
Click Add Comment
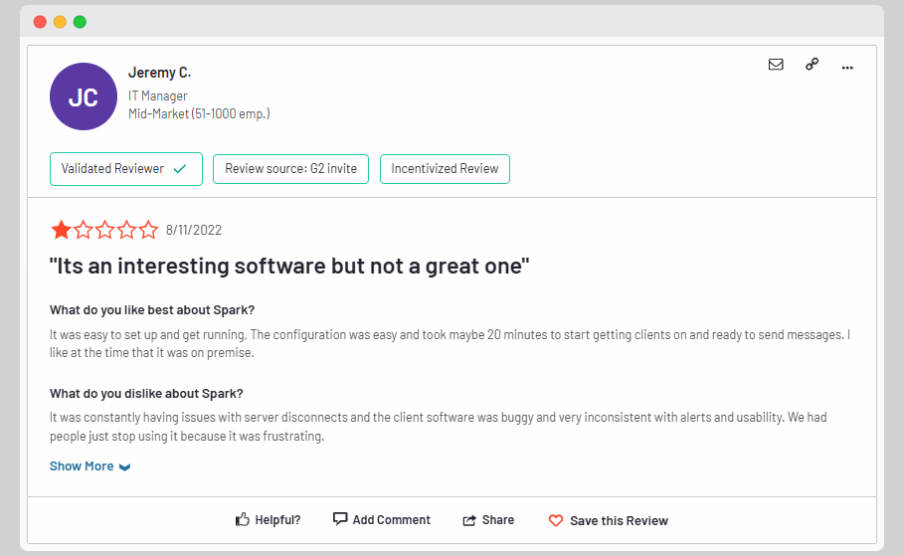coord(382,519)
